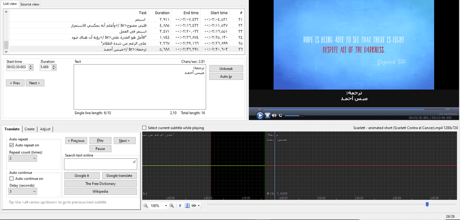Click < Previous in the Translate panel

click(76, 141)
